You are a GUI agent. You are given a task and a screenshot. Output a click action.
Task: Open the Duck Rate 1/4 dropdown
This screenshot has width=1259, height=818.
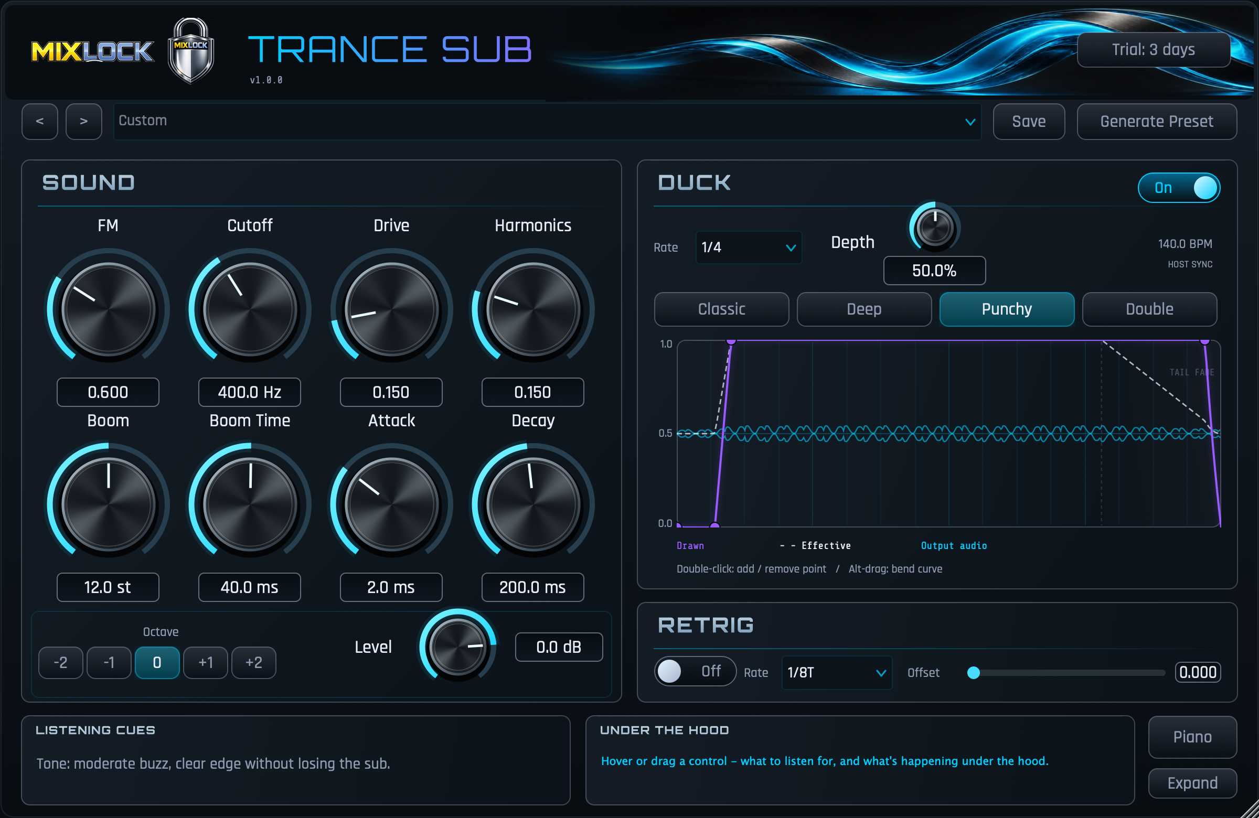[749, 247]
